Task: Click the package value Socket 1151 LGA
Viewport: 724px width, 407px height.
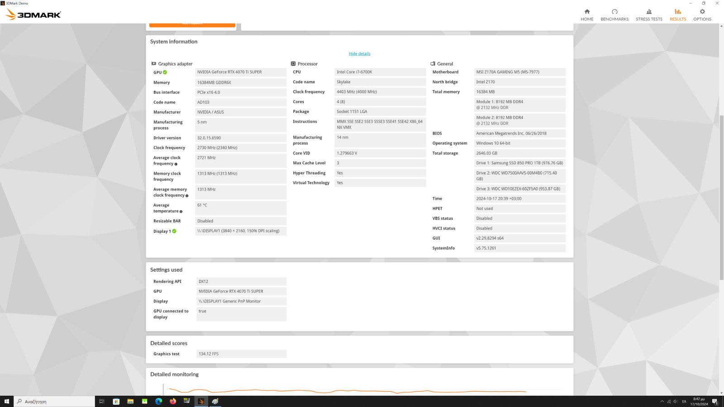Action: tap(380, 111)
